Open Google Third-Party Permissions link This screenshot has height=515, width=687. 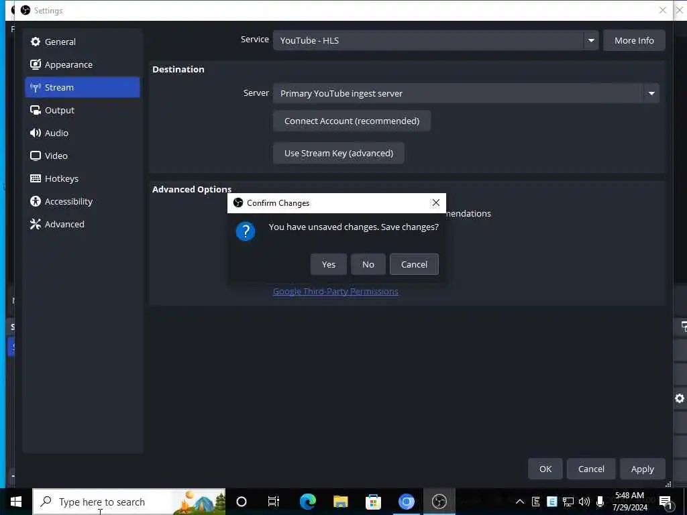click(x=335, y=292)
